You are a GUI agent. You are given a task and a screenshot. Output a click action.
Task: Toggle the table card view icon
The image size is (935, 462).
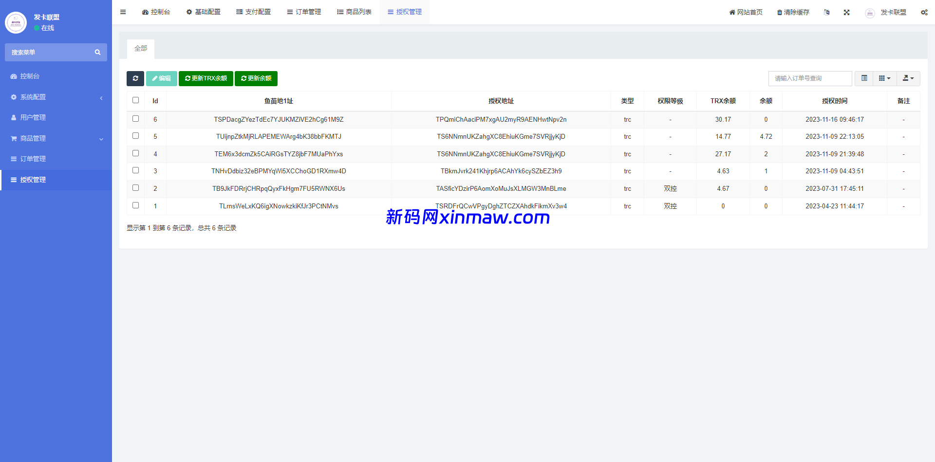tap(864, 78)
